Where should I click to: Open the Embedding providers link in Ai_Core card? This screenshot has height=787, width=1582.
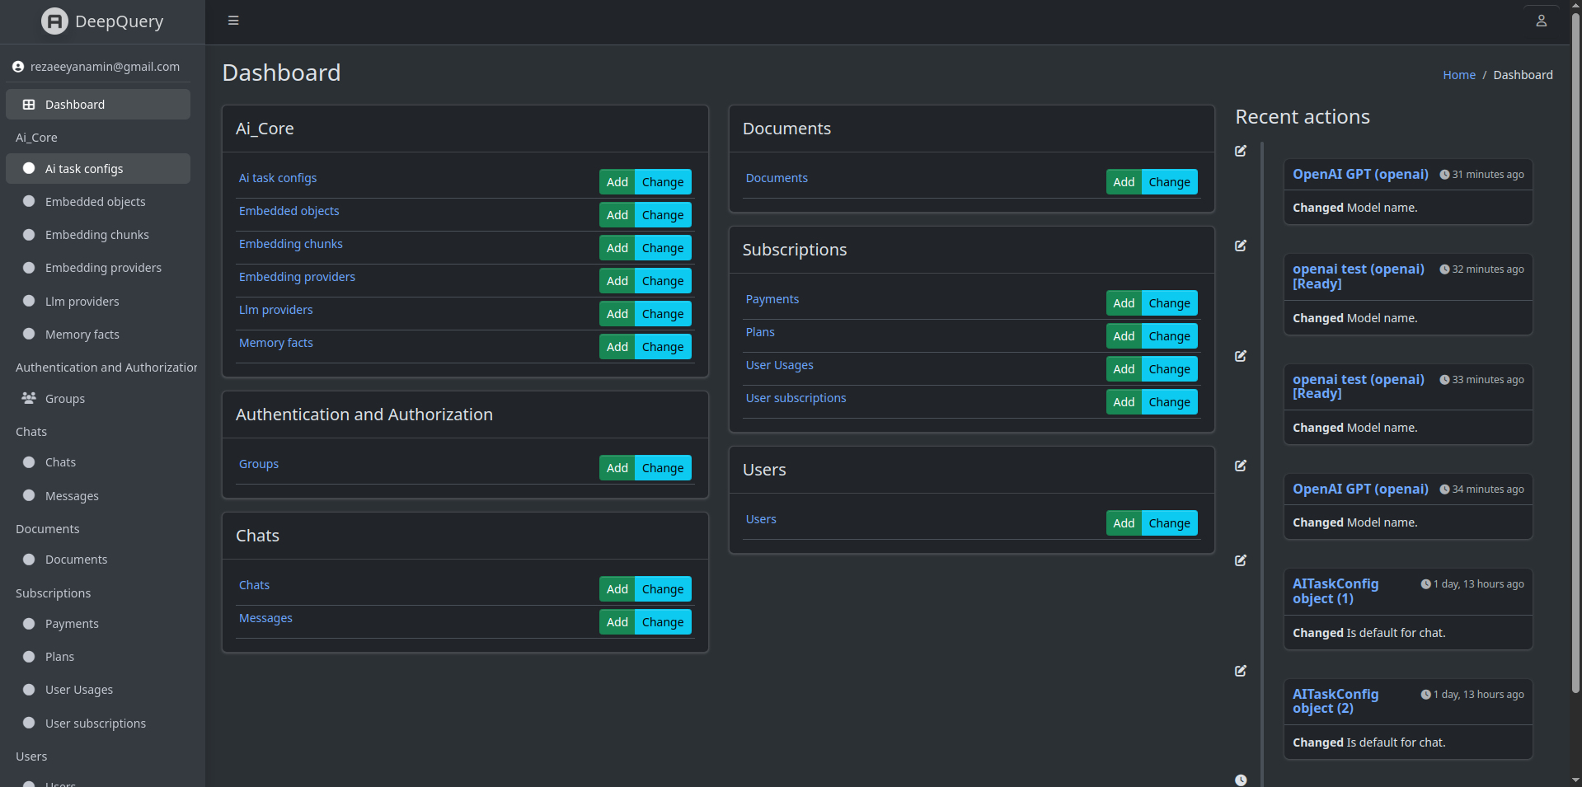click(297, 277)
